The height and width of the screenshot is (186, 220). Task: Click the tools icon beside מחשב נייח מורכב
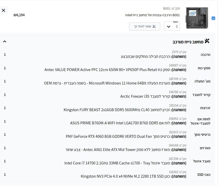207,41
